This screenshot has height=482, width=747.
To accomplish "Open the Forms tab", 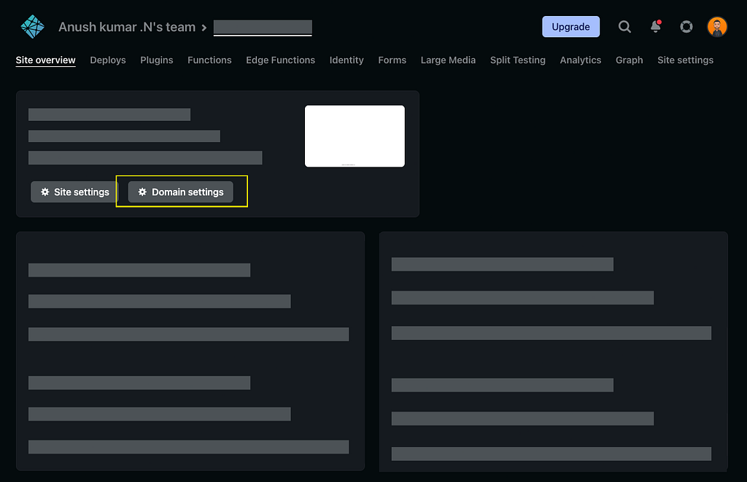I will 392,60.
